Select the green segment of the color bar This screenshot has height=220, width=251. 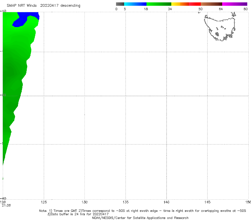tap(159, 4)
